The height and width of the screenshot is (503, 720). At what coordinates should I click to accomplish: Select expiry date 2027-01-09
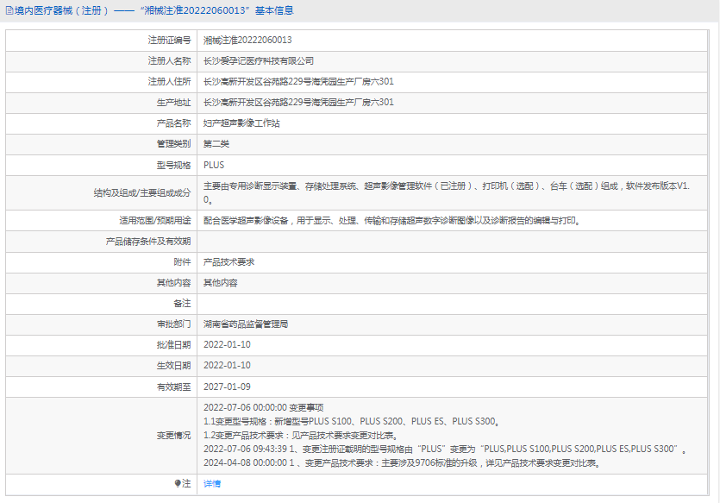pos(228,387)
